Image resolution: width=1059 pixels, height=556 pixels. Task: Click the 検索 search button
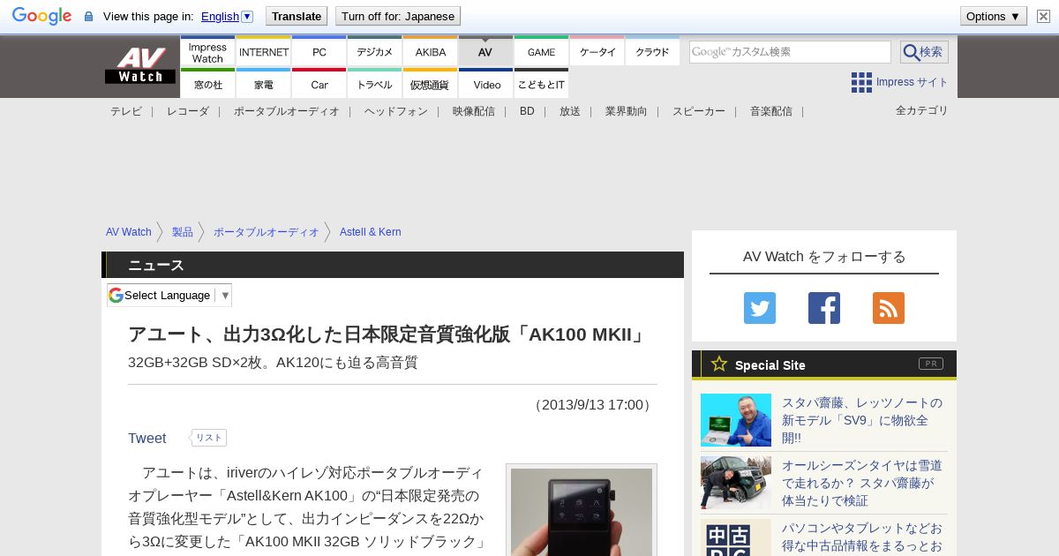point(924,52)
